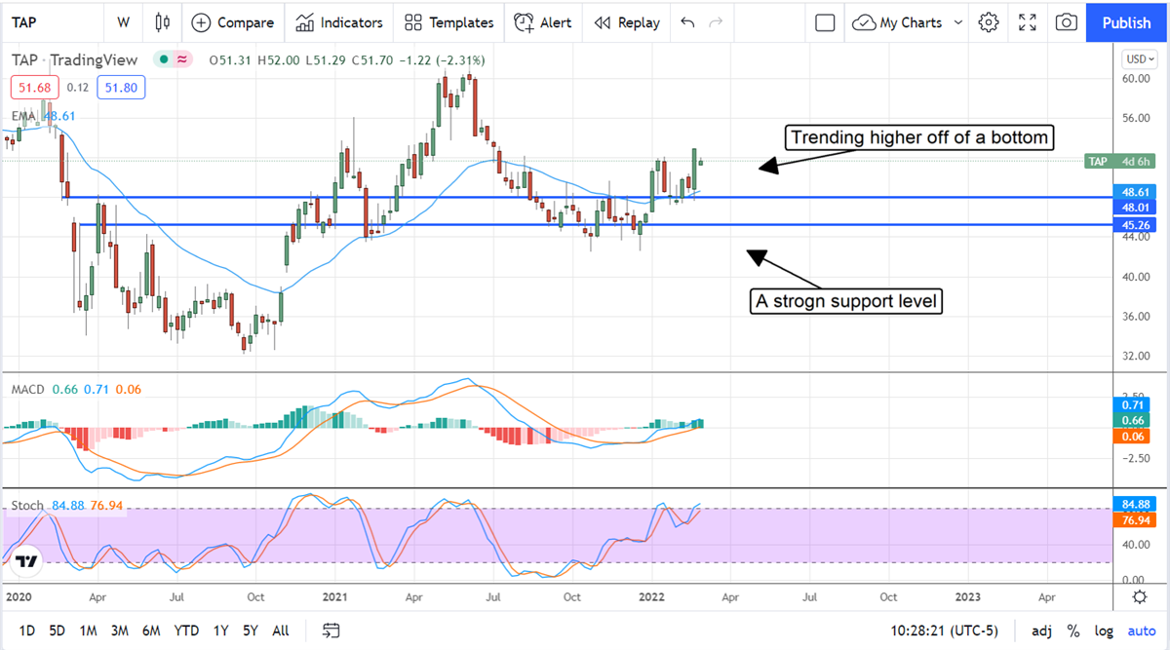The width and height of the screenshot is (1170, 650).
Task: Toggle percent scale mode
Action: tap(1073, 631)
